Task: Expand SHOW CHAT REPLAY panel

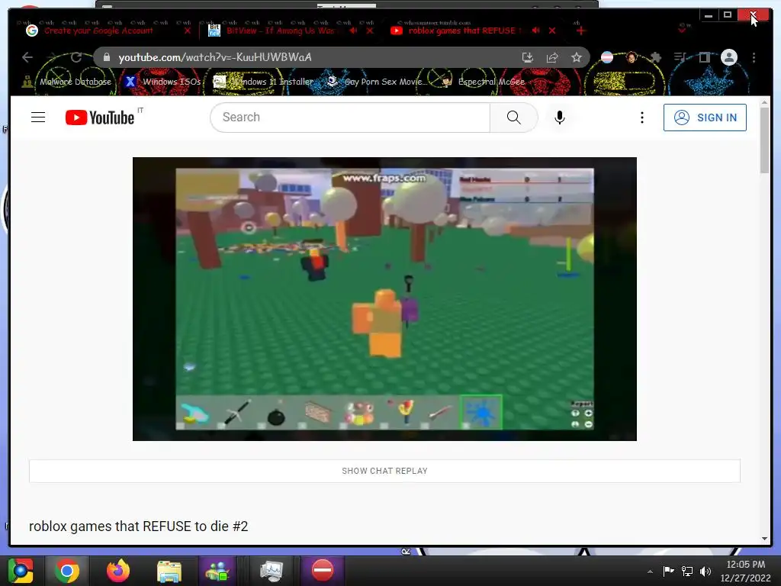Action: tap(384, 471)
